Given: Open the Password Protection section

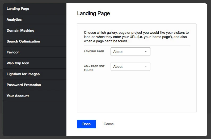Looking at the screenshot, I should point(24,85).
